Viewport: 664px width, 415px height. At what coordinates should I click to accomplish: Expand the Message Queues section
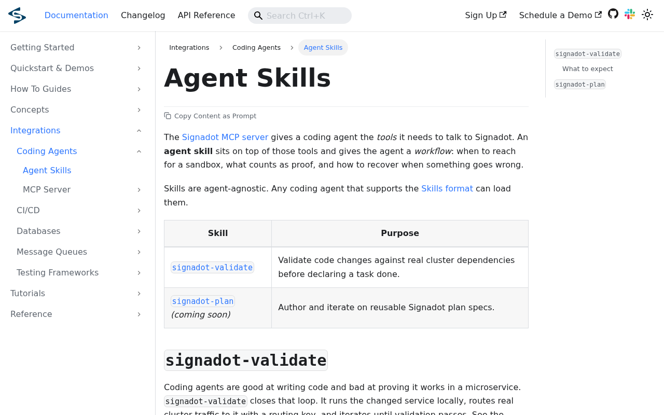139,252
